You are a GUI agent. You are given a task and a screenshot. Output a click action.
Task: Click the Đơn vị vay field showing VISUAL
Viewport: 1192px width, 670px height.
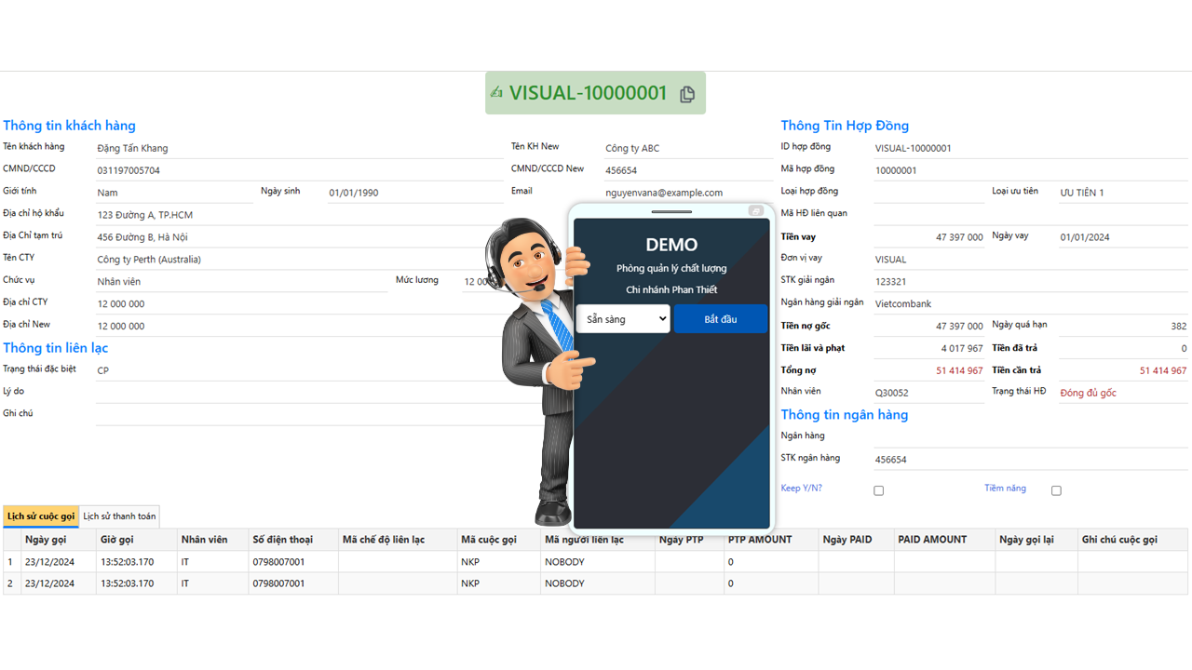pos(1030,260)
